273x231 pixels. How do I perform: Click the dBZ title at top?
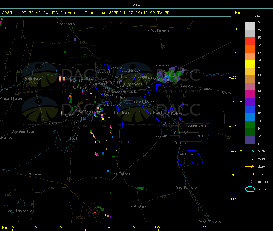(136, 5)
